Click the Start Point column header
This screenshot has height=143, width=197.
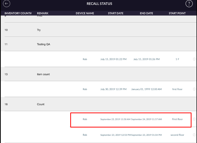(177, 13)
